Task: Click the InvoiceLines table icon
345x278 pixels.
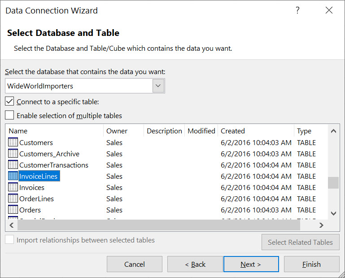Action: pyautogui.click(x=13, y=177)
